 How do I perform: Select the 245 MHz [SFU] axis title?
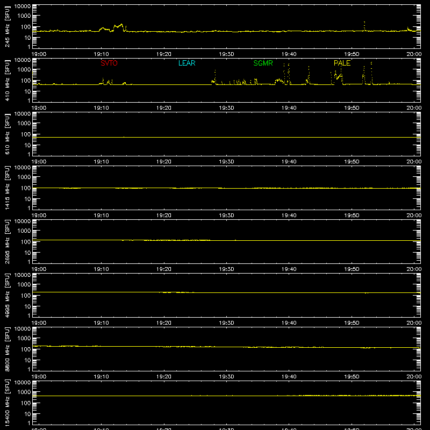pyautogui.click(x=8, y=27)
